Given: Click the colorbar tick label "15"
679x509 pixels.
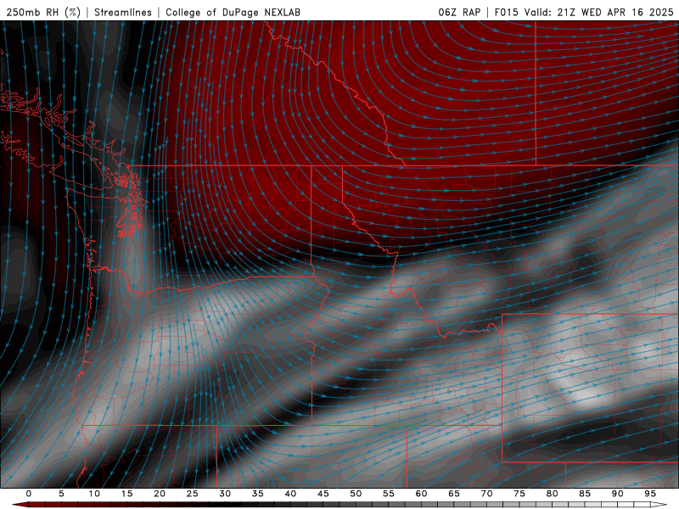Looking at the screenshot, I should coord(126,494).
